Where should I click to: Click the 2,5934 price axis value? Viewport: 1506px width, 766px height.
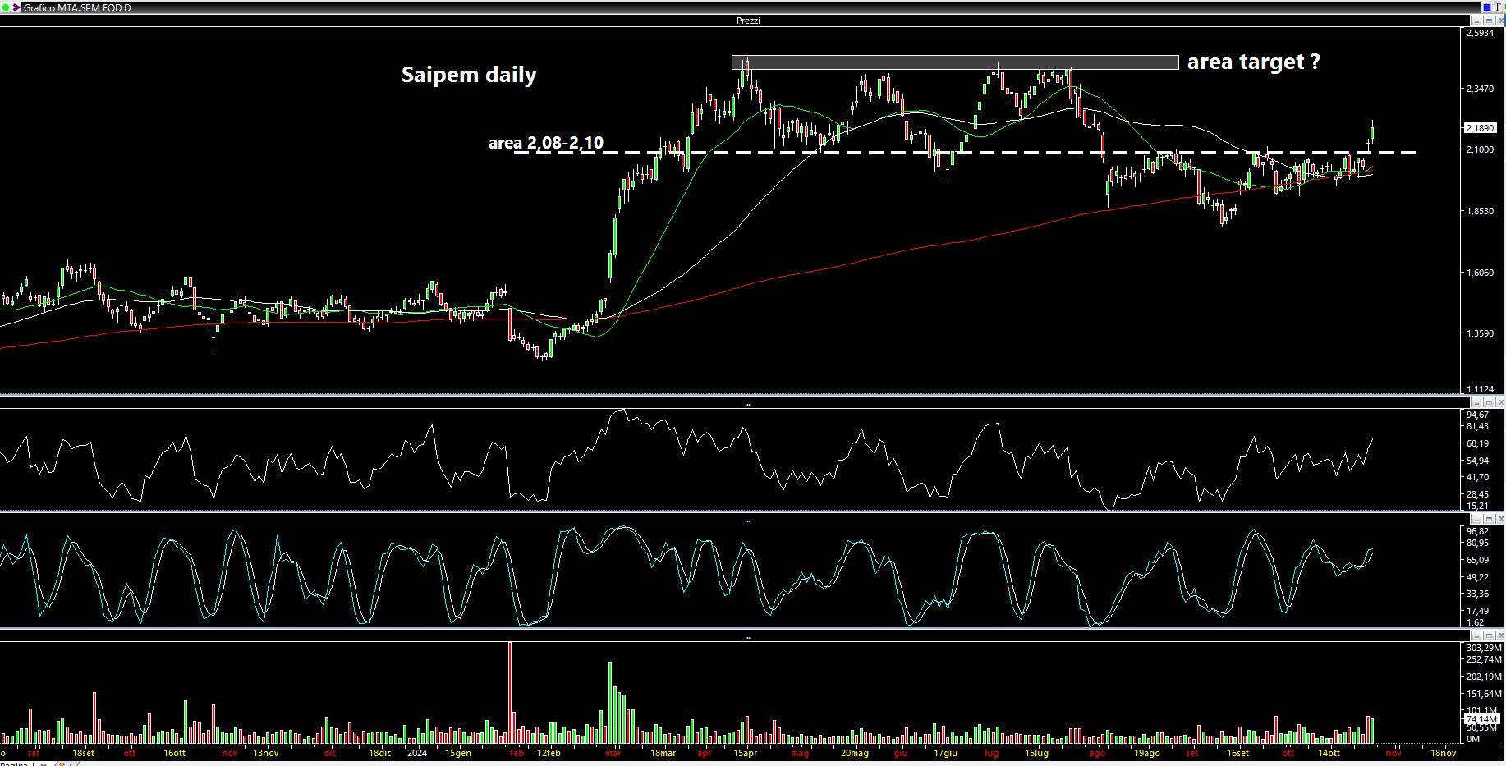coord(1480,34)
